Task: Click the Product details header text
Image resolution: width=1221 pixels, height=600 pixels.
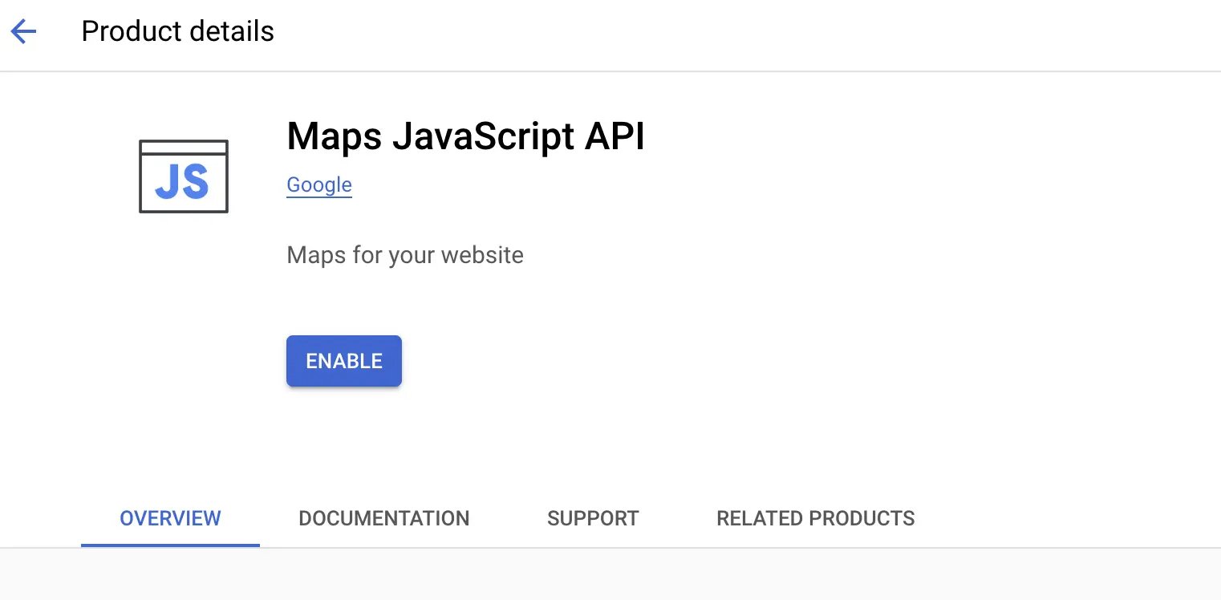Action: tap(177, 31)
